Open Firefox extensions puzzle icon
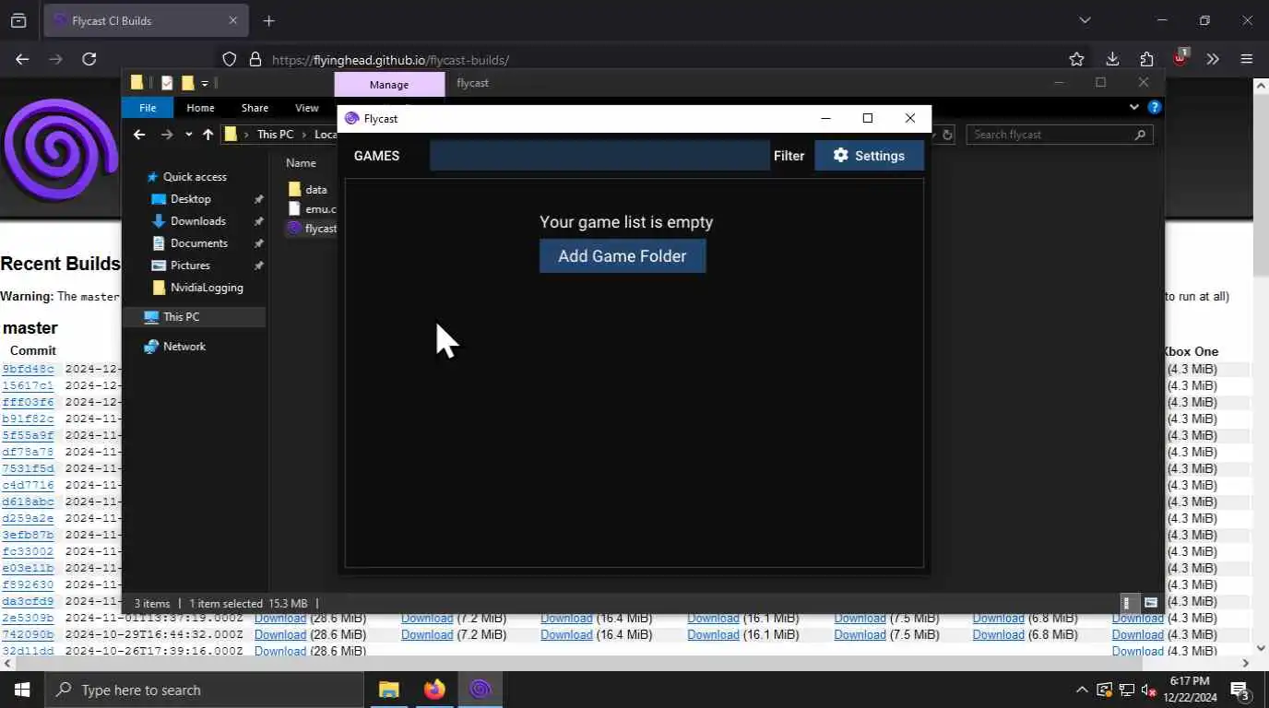This screenshot has width=1269, height=708. tap(1146, 59)
